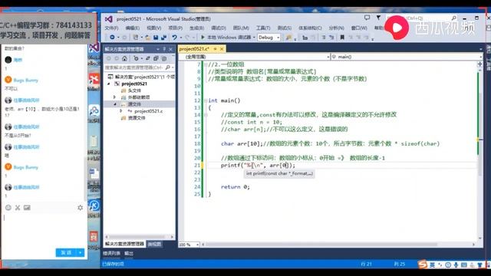
Task: Open chat settings gear icon
Action: 80,208
